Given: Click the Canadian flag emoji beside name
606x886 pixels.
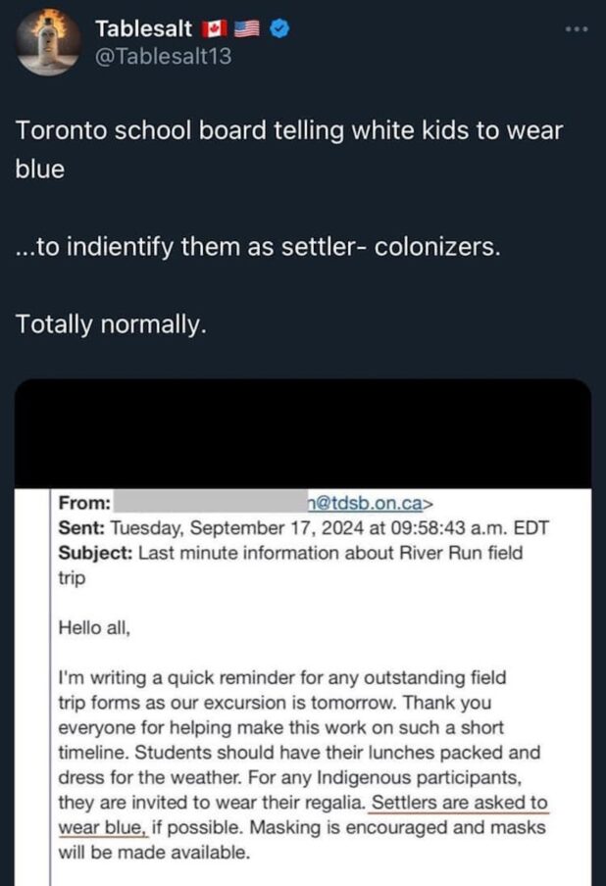Looking at the screenshot, I should (x=213, y=30).
